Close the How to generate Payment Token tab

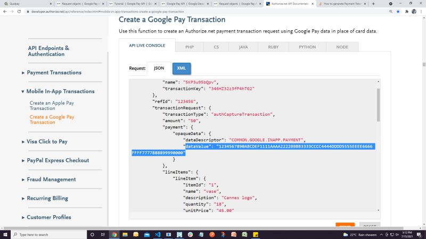pos(365,4)
